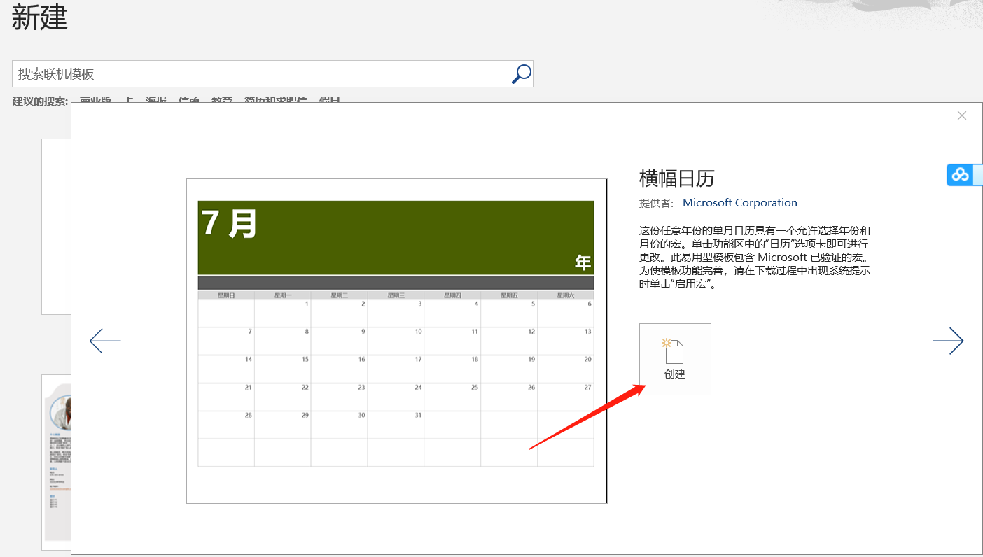Select the 卡 suggested search

pos(128,100)
